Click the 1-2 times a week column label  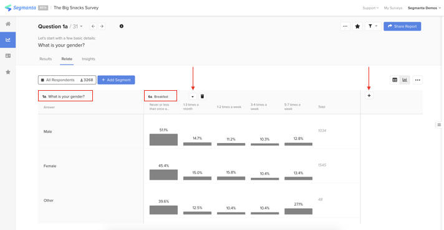tap(229, 107)
